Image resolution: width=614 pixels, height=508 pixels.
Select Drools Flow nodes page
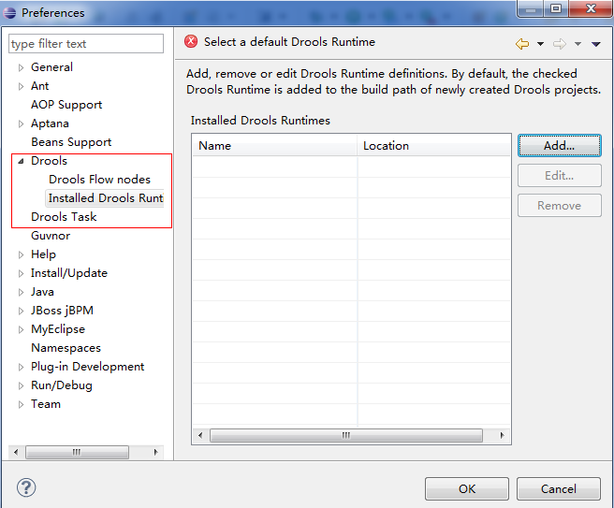[99, 180]
